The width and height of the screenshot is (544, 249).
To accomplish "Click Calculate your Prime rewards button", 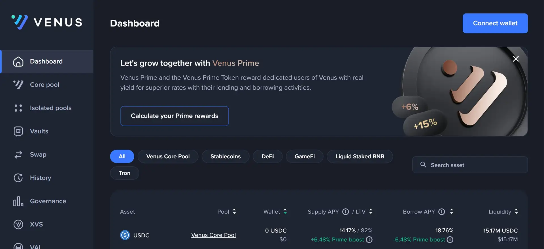I will pos(175,116).
